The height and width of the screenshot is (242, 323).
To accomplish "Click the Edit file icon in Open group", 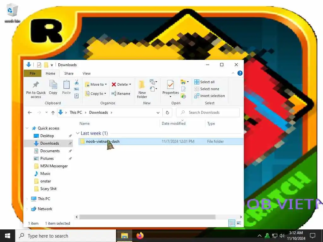I will point(183,89).
